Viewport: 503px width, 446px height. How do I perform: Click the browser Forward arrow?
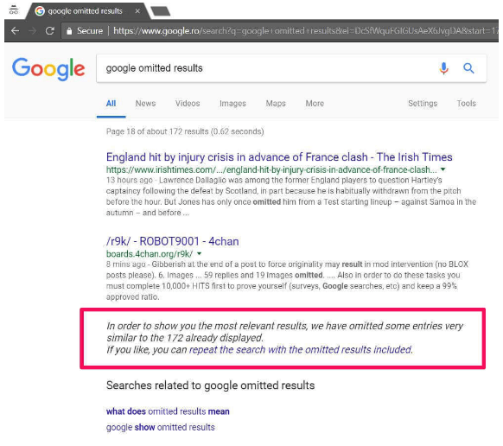[32, 31]
